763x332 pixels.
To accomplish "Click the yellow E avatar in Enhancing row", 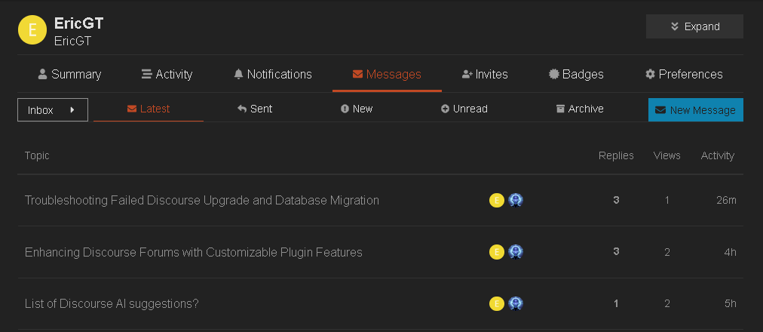I will (496, 252).
